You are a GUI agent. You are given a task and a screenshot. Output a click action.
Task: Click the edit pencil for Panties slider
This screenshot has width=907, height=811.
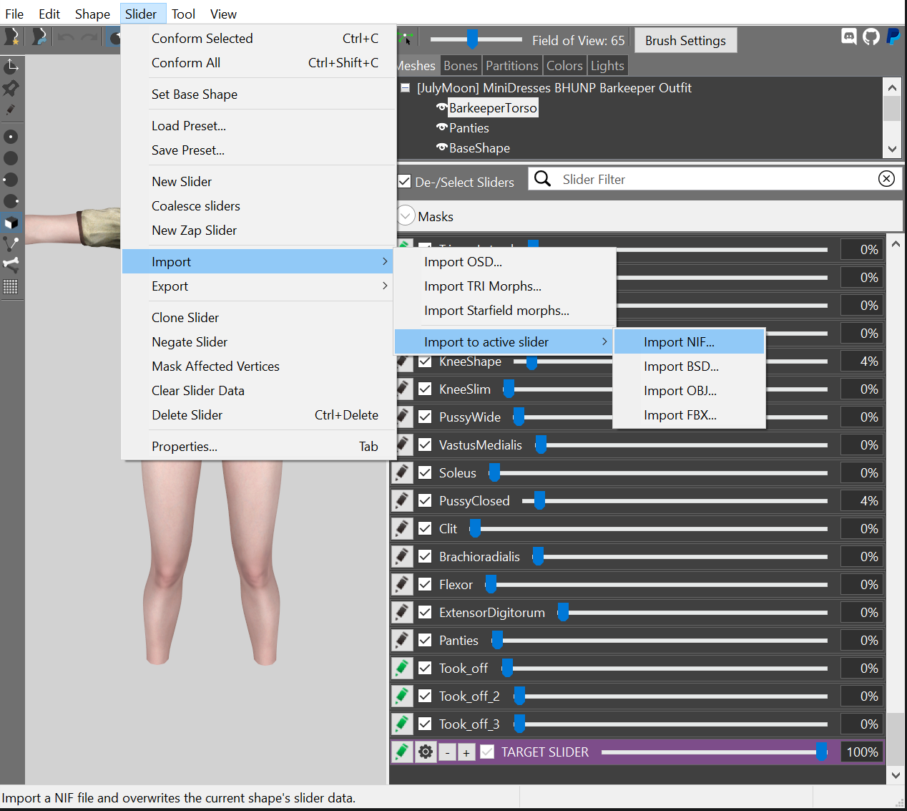coord(403,640)
